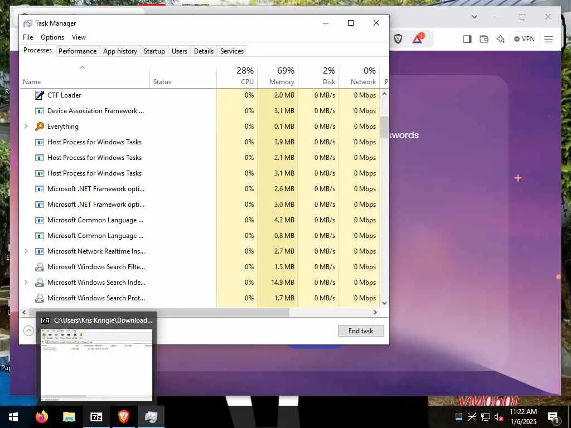Select the 0.8 MB Microsoft Common Language row
Screen dimensions: 571x428
coord(200,236)
